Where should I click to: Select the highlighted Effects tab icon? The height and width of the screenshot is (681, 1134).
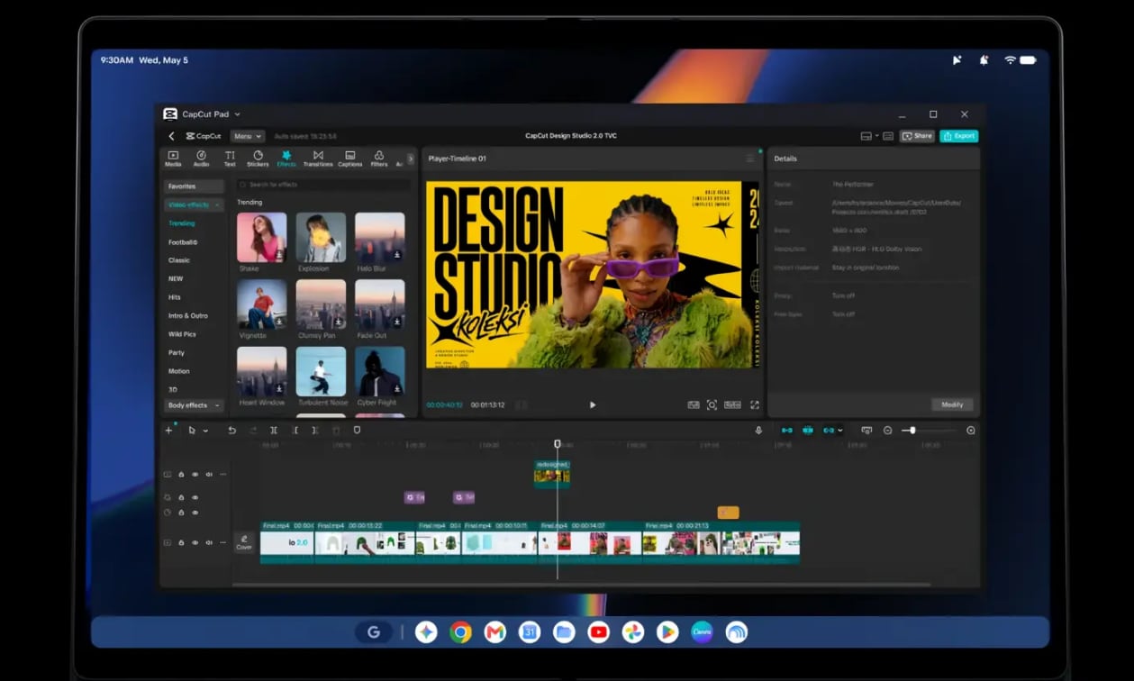tap(286, 159)
